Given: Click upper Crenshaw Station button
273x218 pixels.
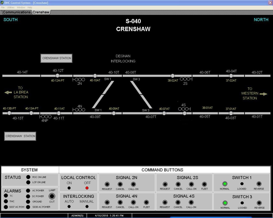Looking at the screenshot, I should pyautogui.click(x=57, y=58).
